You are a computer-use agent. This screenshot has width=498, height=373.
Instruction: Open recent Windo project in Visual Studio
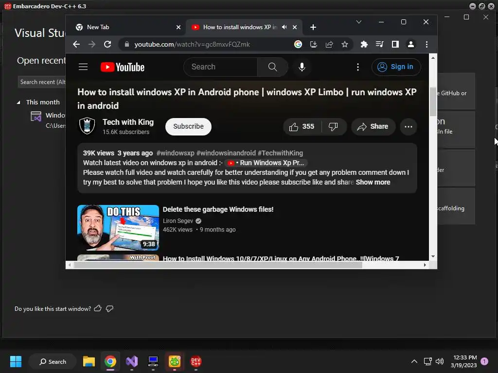pyautogui.click(x=48, y=120)
